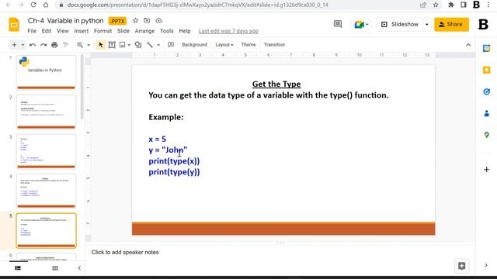Start the Slideshow
Viewport: 497px width, 279px height.
tap(401, 24)
